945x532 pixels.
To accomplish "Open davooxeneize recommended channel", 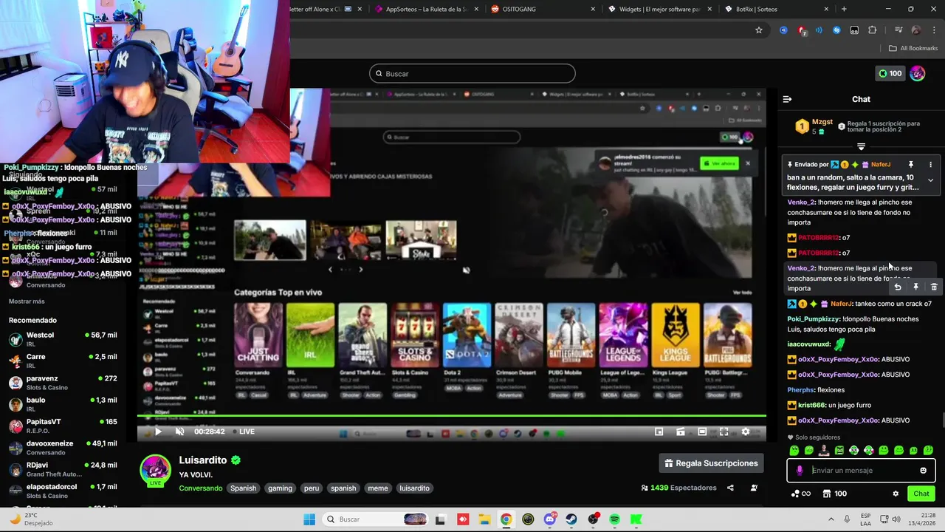I will pyautogui.click(x=63, y=448).
